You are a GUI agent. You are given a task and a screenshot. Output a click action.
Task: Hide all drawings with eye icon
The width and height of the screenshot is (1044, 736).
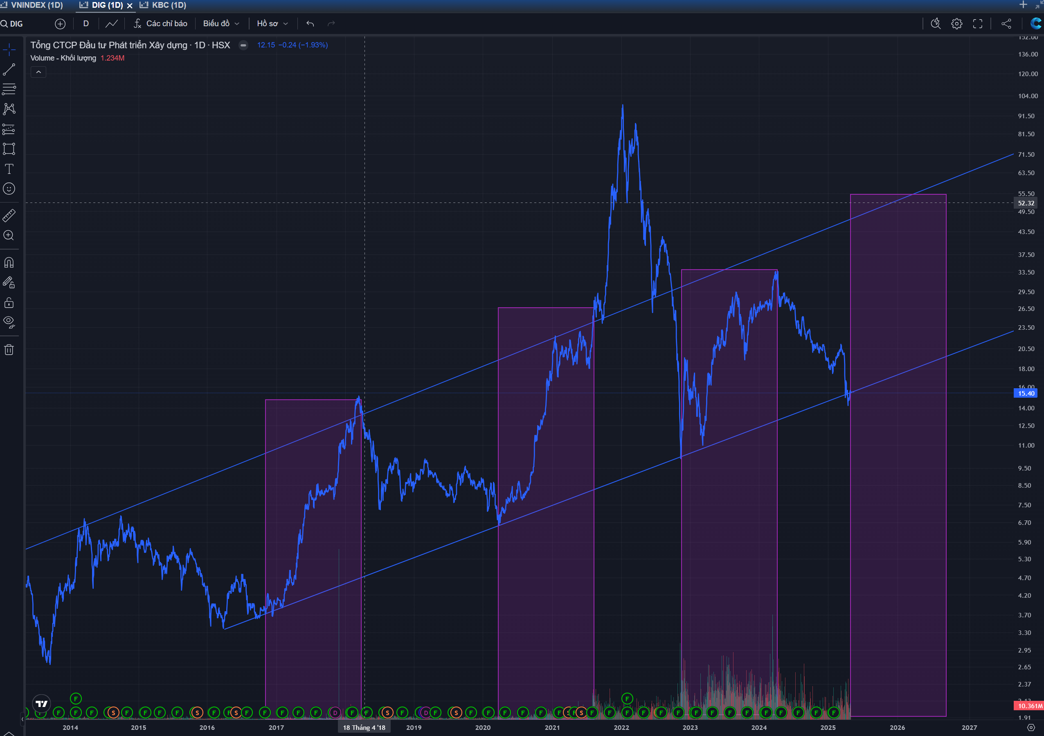point(9,322)
